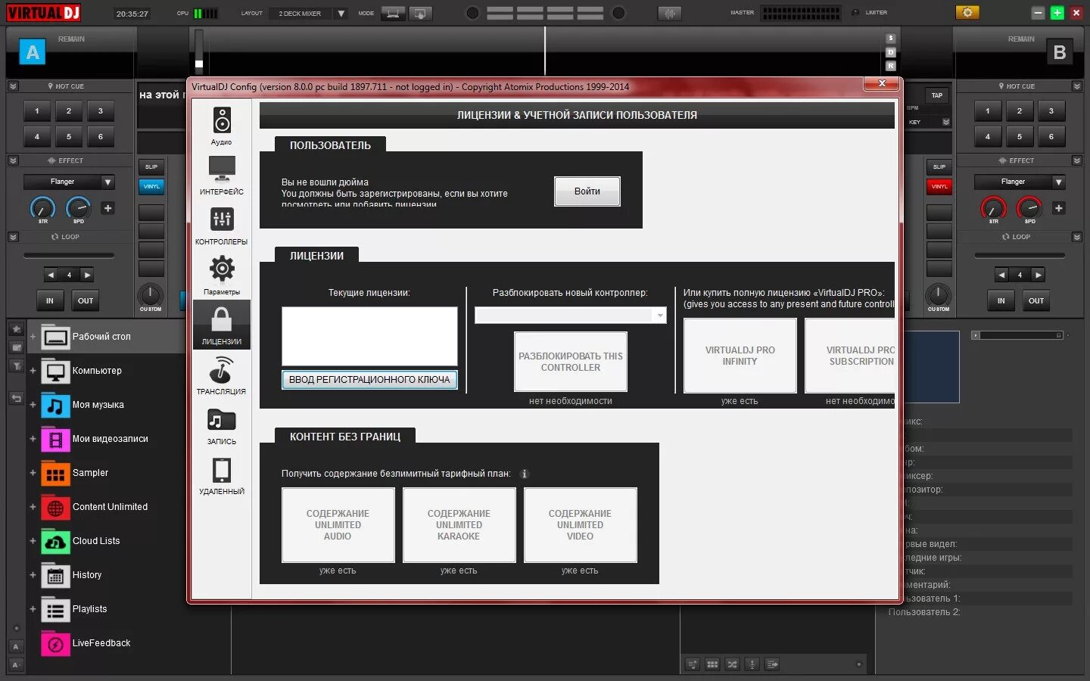
Task: Open main settings gear icon
Action: tap(967, 13)
